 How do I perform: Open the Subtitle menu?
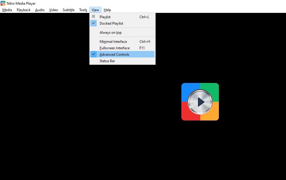click(x=69, y=10)
